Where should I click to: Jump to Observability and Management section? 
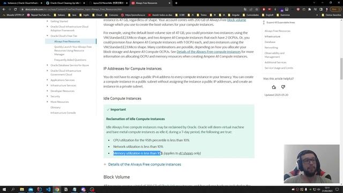tap(274, 55)
